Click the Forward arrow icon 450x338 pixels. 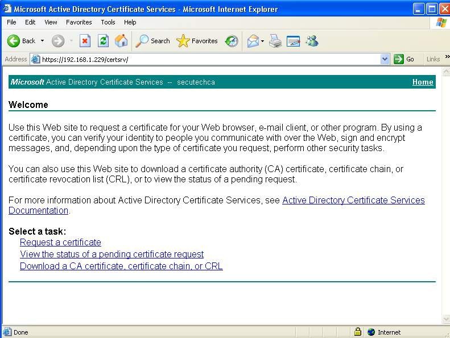58,41
